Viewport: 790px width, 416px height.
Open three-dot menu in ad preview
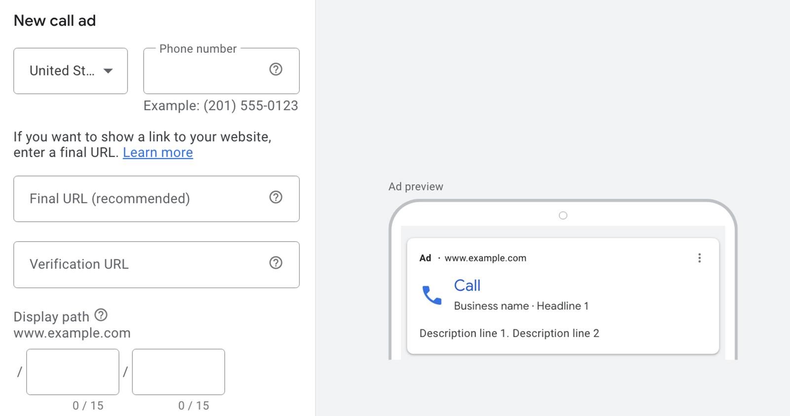tap(699, 258)
